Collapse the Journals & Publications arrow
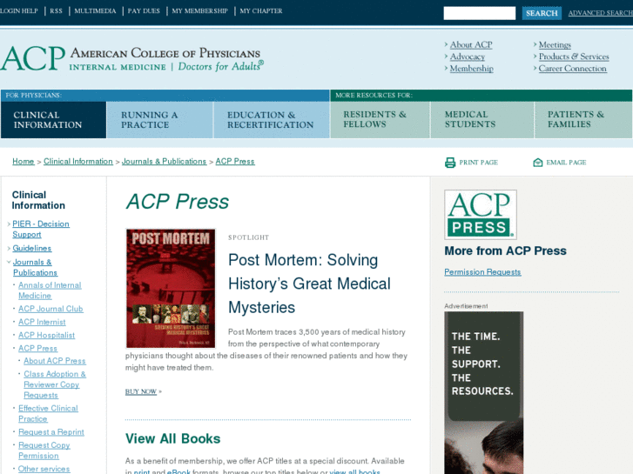633x474 pixels. (x=9, y=262)
